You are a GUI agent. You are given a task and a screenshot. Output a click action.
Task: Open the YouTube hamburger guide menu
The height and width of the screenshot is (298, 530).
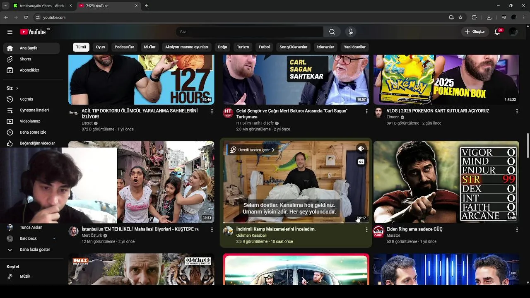10,32
